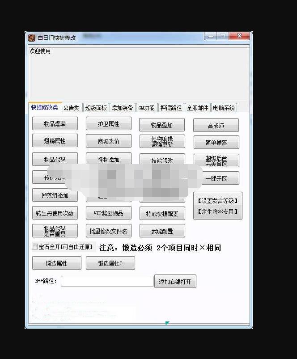Click the 锻造属性2 button
Screen dimensions: 297x359
coord(110,263)
